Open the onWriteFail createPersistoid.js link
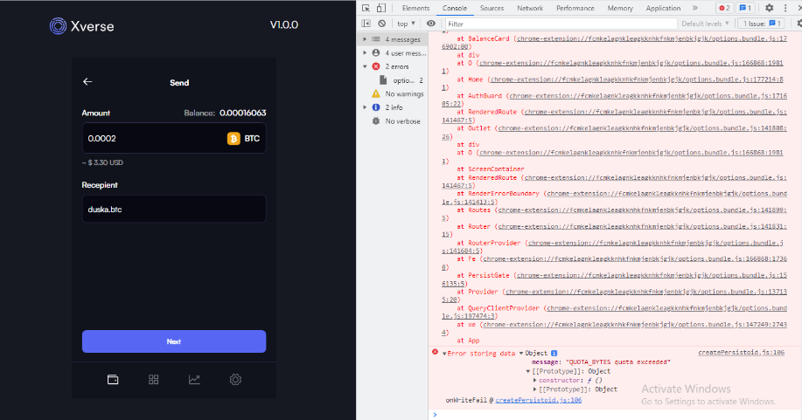 pyautogui.click(x=538, y=400)
